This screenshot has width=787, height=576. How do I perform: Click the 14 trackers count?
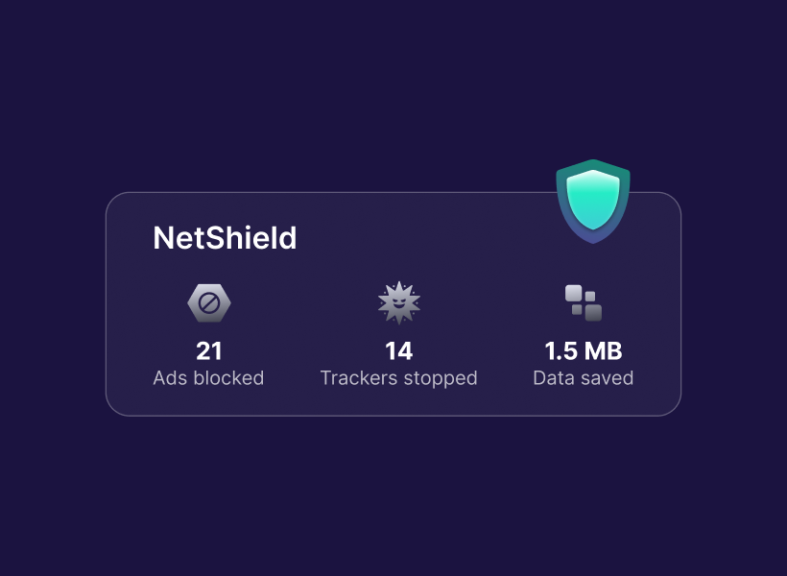(399, 351)
